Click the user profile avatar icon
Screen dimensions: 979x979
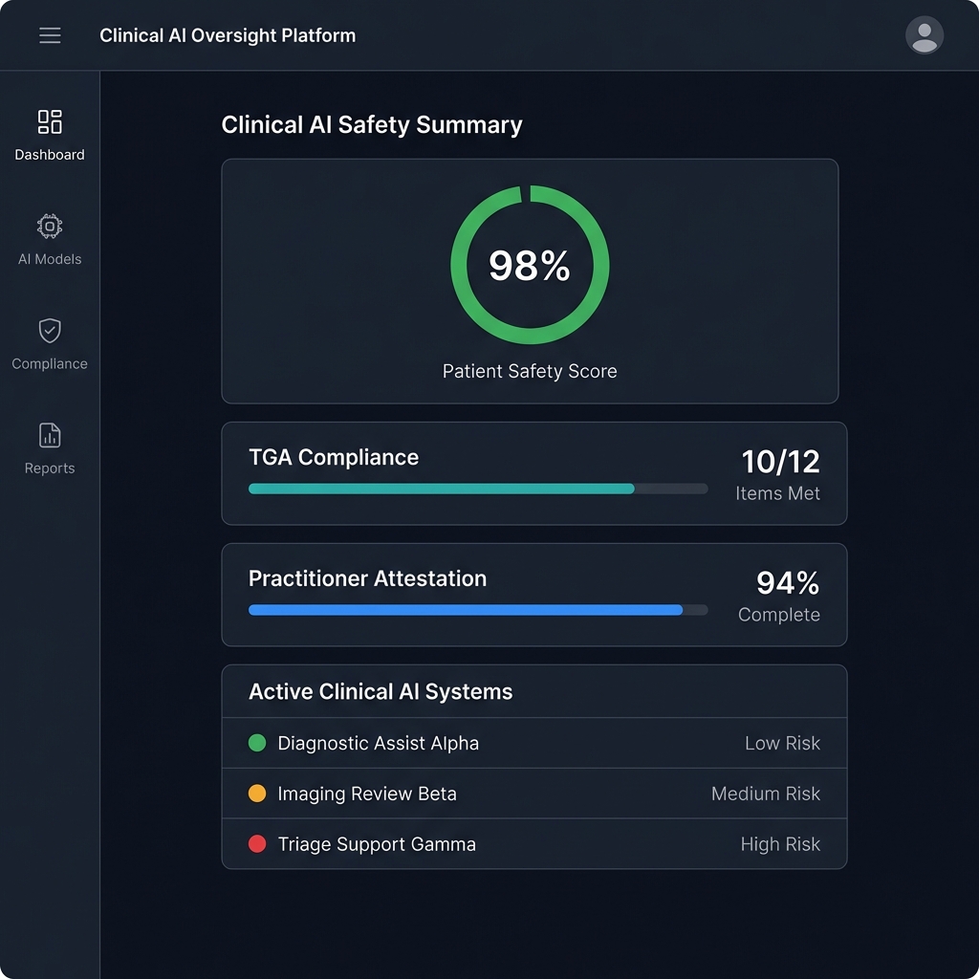(924, 35)
